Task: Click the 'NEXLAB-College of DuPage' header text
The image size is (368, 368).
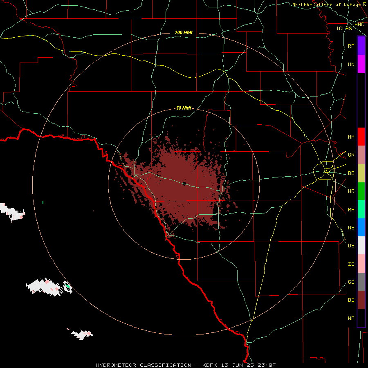Action: [x=326, y=4]
